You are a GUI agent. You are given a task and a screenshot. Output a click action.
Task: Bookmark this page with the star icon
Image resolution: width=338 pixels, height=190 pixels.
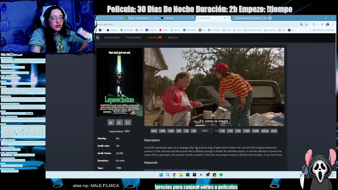(x=306, y=25)
